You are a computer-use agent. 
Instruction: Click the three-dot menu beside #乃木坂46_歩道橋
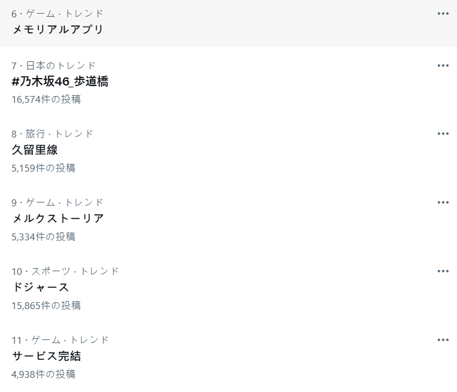coord(443,65)
